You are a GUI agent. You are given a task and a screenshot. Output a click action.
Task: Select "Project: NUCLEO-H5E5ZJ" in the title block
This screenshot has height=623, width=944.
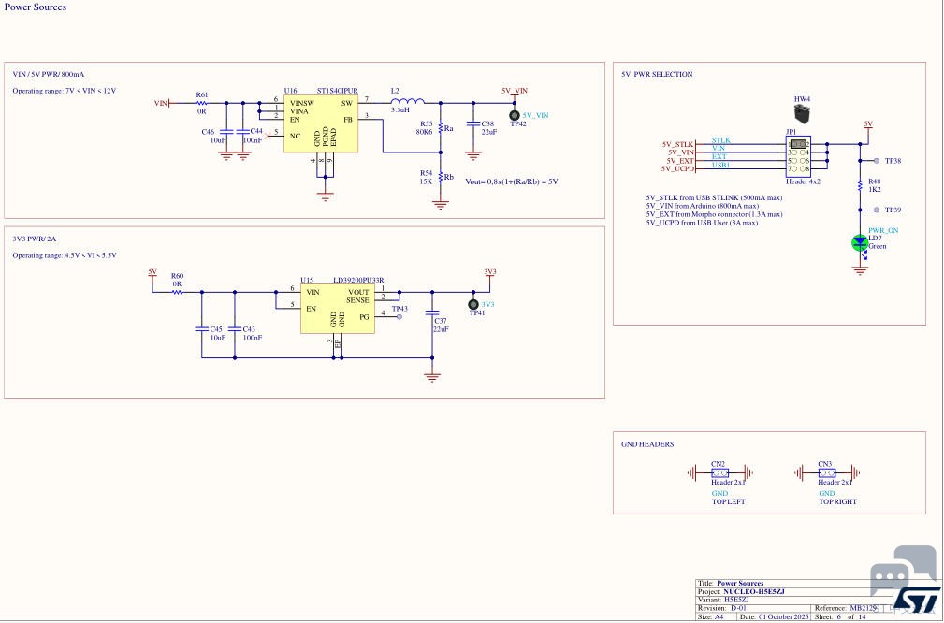click(x=741, y=592)
